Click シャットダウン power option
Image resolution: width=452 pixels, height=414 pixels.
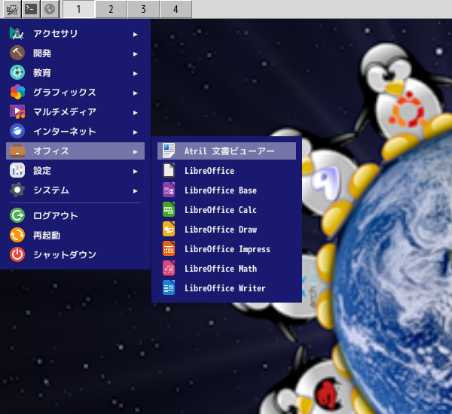point(75,254)
